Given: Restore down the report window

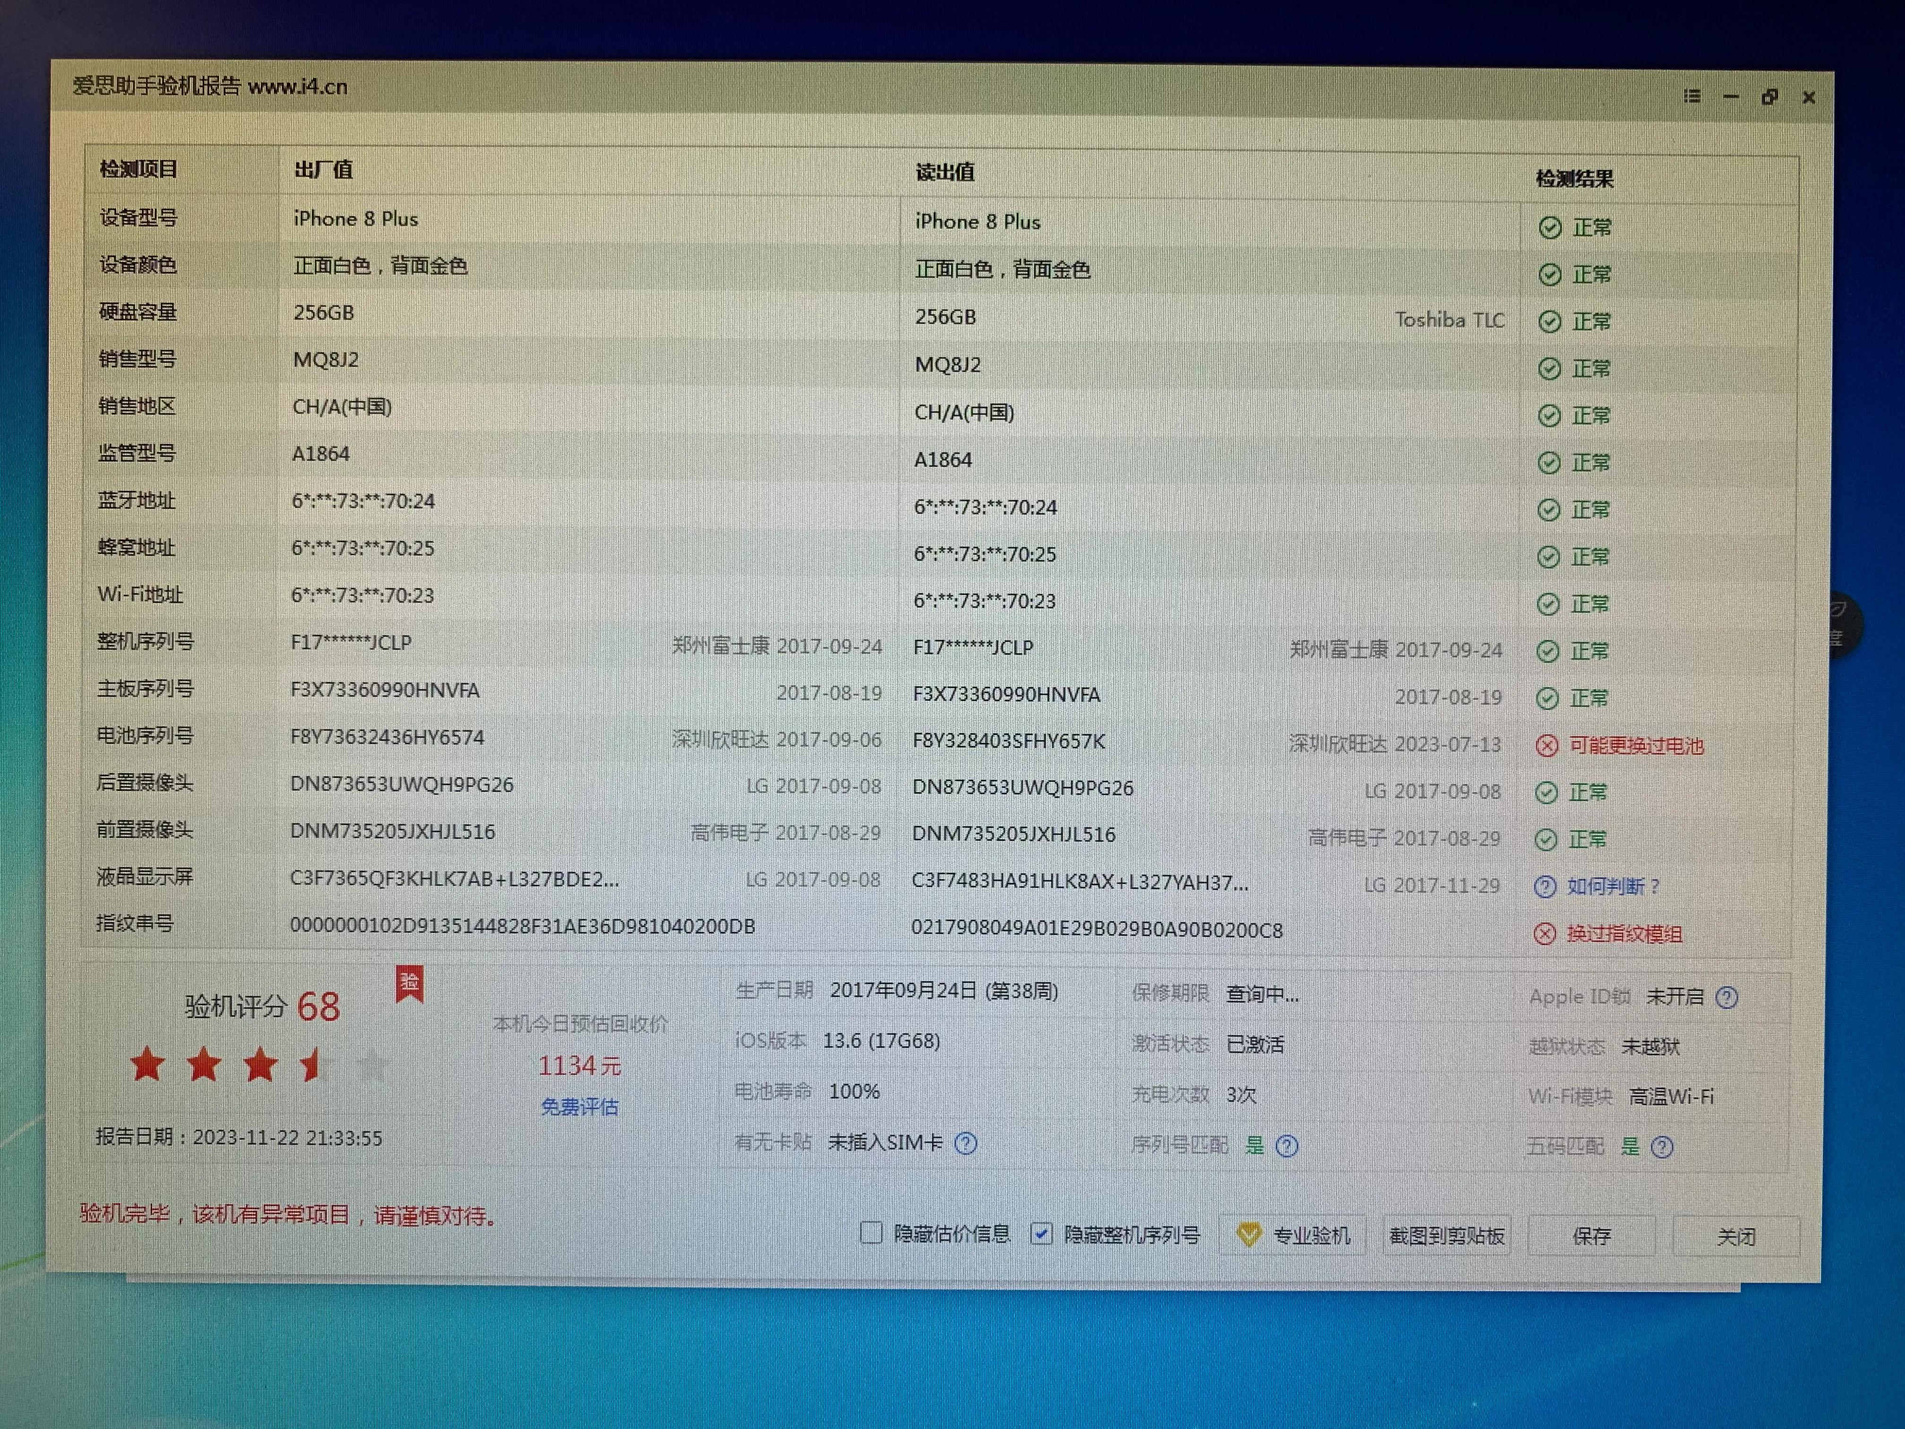Looking at the screenshot, I should [x=1770, y=97].
